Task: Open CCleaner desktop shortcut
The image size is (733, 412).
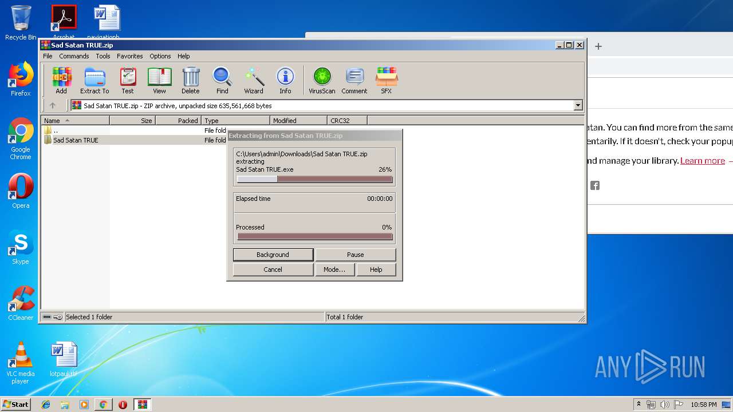Action: (21, 303)
